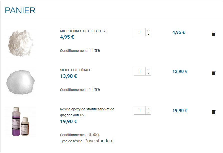
Task: Open MICROFIBRES DE CELLULOSE product link
Action: coord(83,31)
